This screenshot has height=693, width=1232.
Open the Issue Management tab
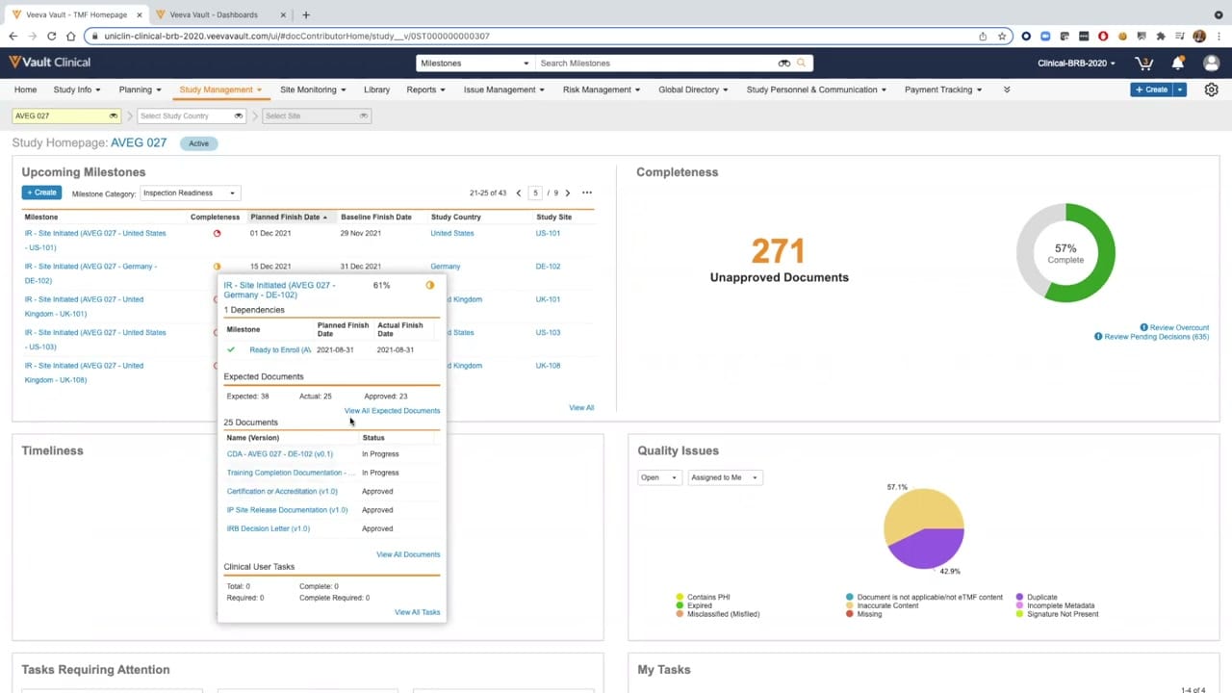click(x=503, y=90)
